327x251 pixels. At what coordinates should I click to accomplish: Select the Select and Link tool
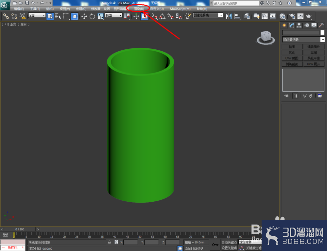[6, 16]
